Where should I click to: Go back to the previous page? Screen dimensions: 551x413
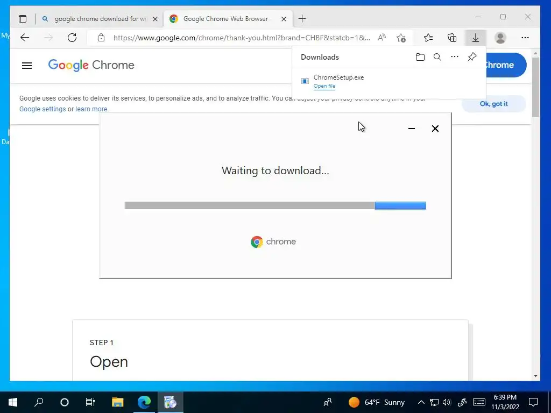point(25,38)
